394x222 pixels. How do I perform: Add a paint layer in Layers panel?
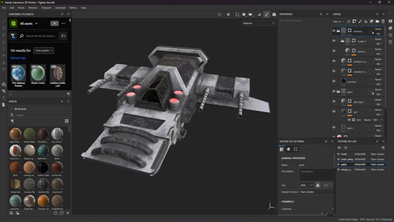360,21
